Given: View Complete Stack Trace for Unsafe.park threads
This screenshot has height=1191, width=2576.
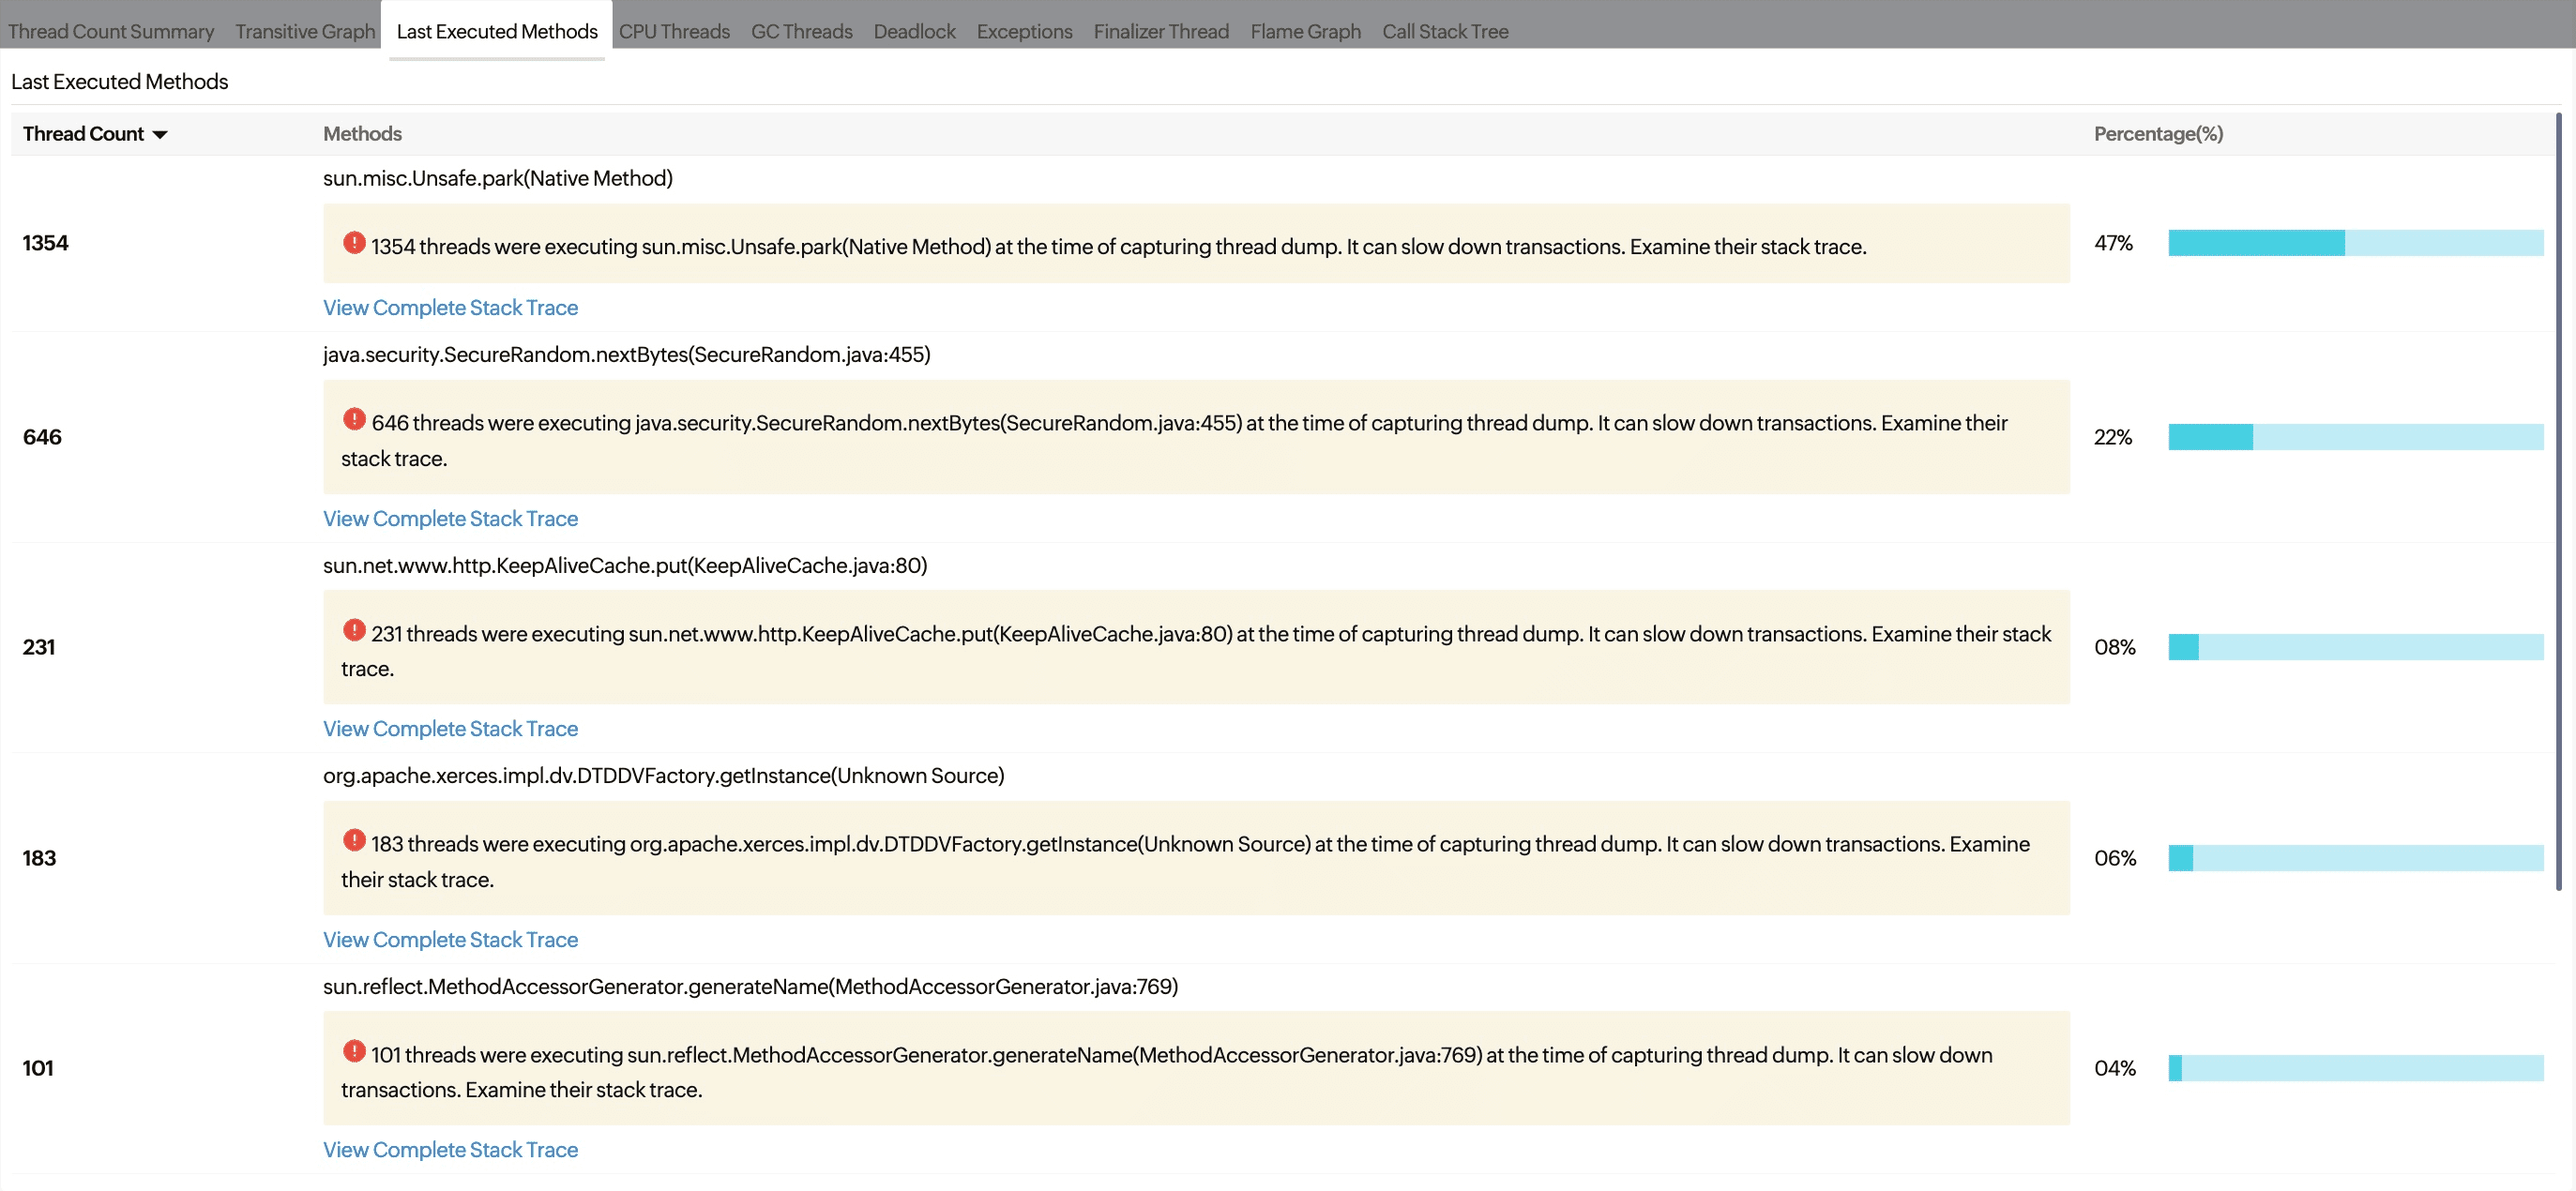Looking at the screenshot, I should [x=450, y=307].
